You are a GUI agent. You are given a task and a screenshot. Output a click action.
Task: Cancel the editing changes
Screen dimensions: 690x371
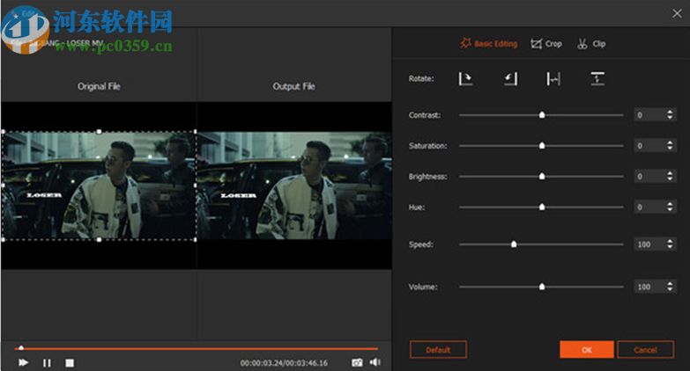(645, 349)
